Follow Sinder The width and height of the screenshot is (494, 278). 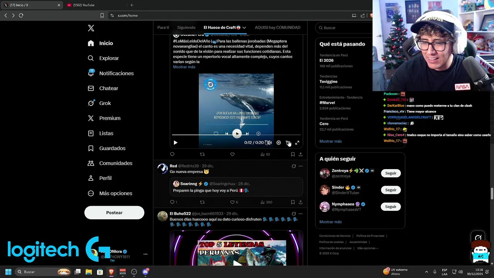(391, 190)
